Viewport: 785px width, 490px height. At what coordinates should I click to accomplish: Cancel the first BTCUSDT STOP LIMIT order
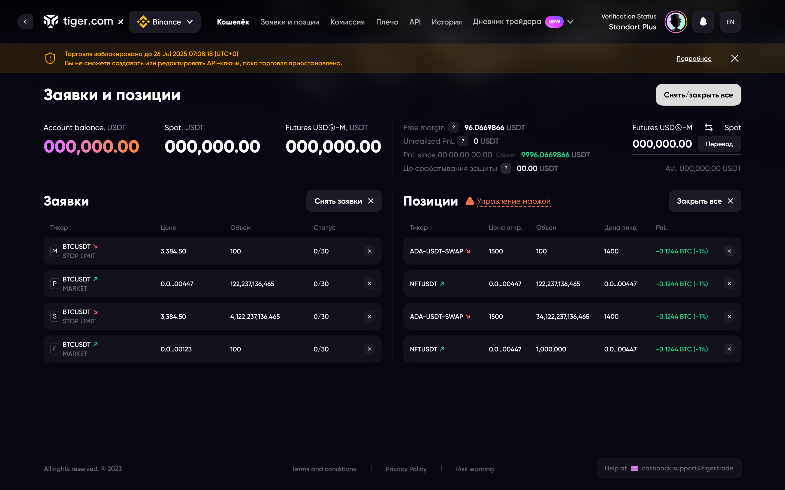(x=370, y=251)
